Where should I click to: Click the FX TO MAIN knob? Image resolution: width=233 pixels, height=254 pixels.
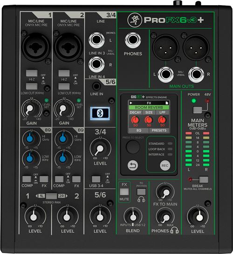tap(166, 192)
